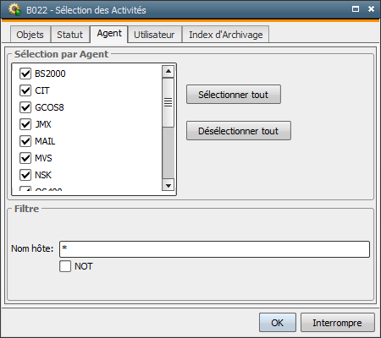Viewport: 381px width, 338px height.
Task: Open the Statut tab
Action: pyautogui.click(x=70, y=35)
